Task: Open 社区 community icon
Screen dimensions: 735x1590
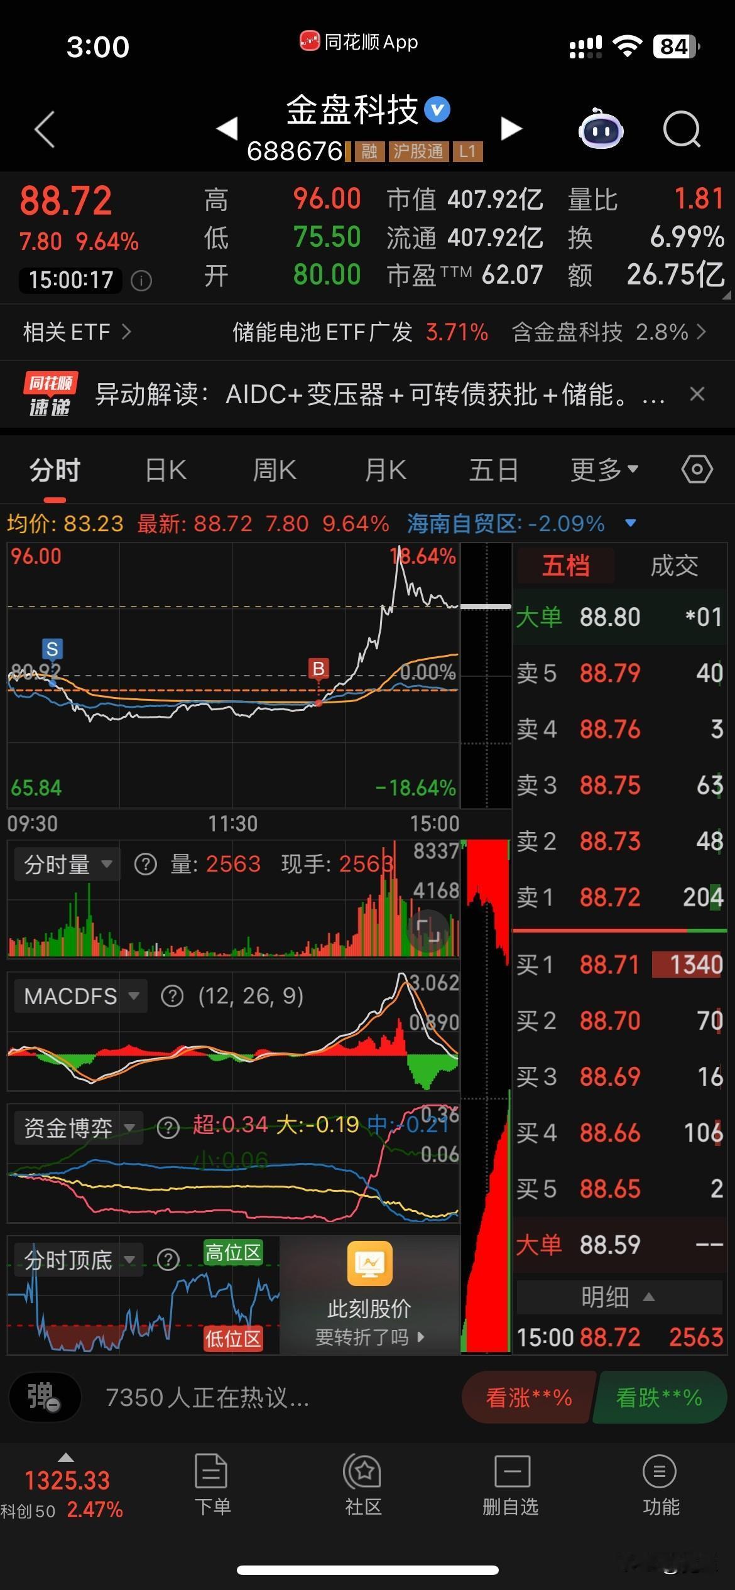Action: click(x=363, y=1485)
